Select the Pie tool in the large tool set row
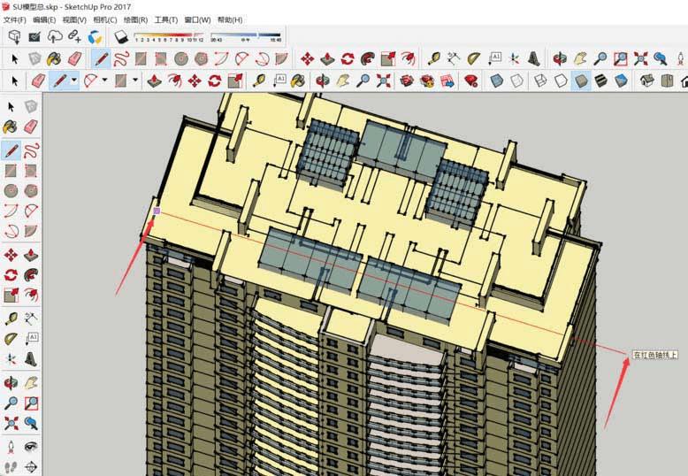This screenshot has width=688, height=476. [281, 58]
